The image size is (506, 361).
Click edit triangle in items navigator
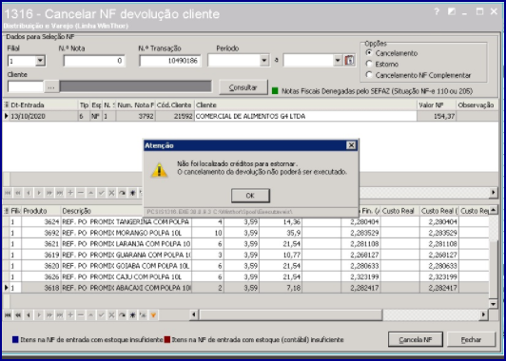[x=91, y=315]
